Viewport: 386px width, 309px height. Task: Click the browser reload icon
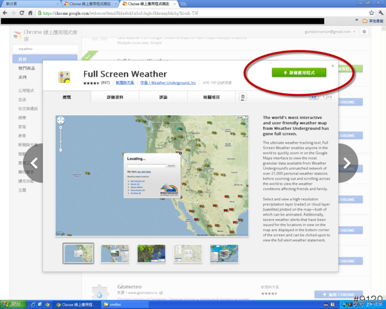(x=23, y=12)
